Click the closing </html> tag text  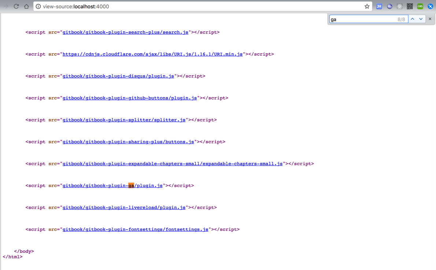coord(12,257)
